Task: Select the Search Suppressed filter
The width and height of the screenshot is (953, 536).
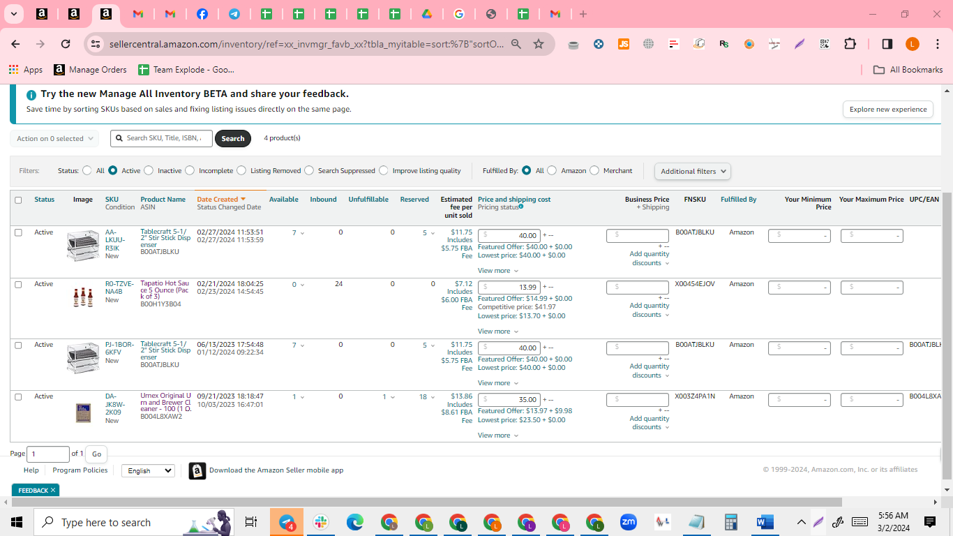Action: pyautogui.click(x=309, y=170)
